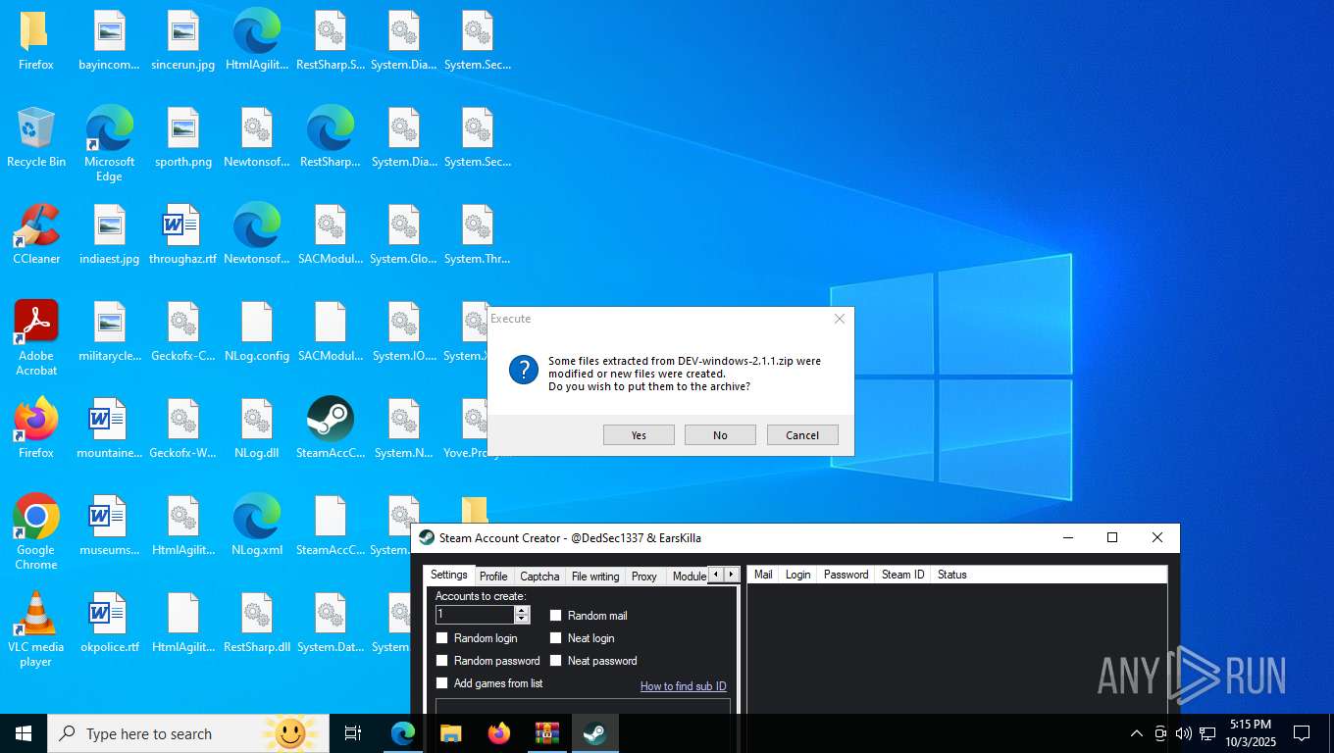This screenshot has width=1334, height=753.
Task: Switch to the Module tab
Action: (689, 577)
